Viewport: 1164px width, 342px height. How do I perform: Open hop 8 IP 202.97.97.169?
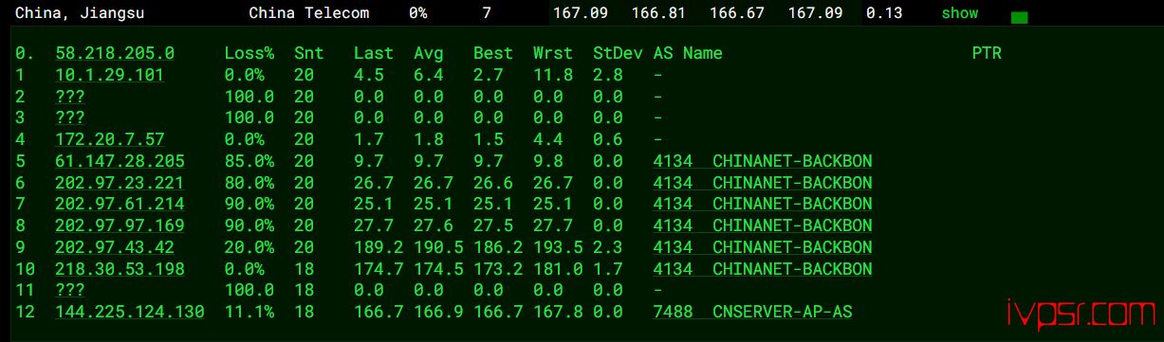[120, 225]
